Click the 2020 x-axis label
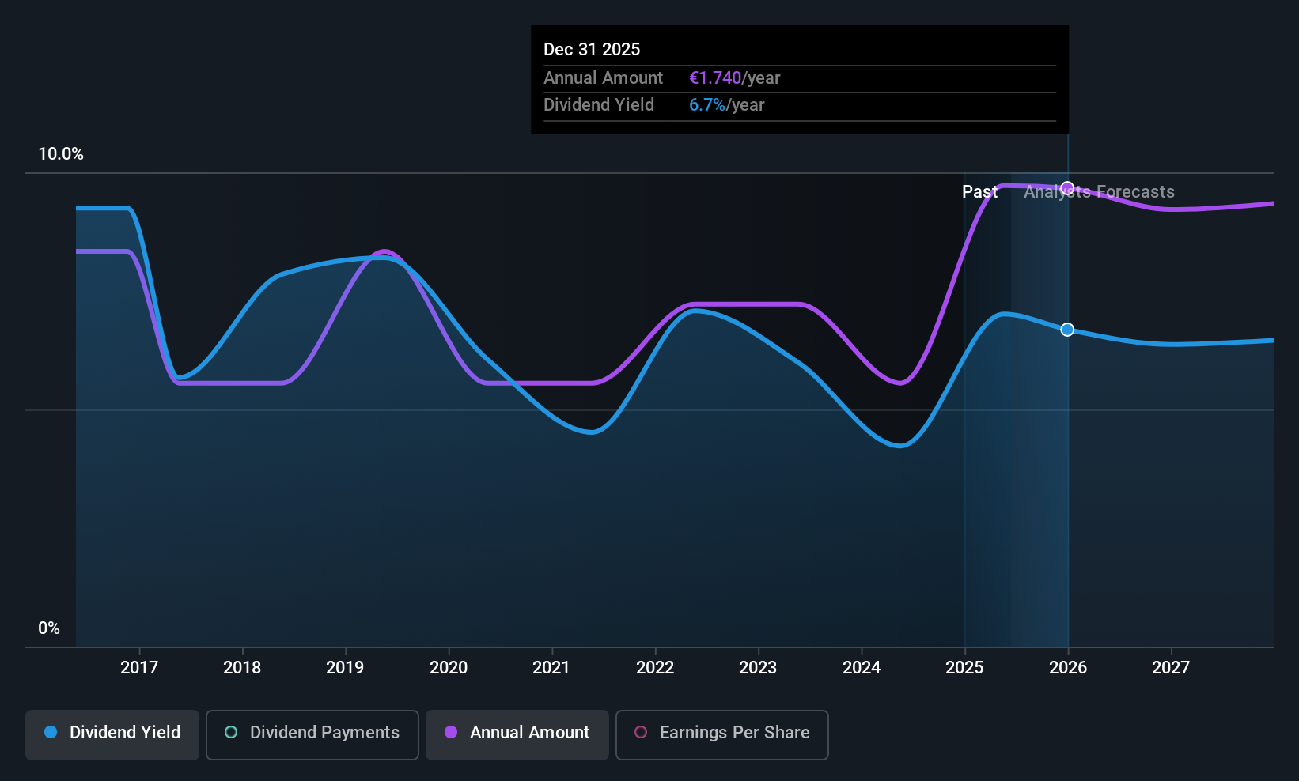This screenshot has height=781, width=1299. [x=449, y=667]
